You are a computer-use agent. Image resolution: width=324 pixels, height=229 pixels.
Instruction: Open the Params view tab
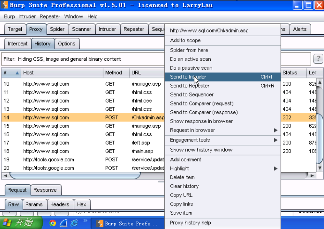pos(34,204)
